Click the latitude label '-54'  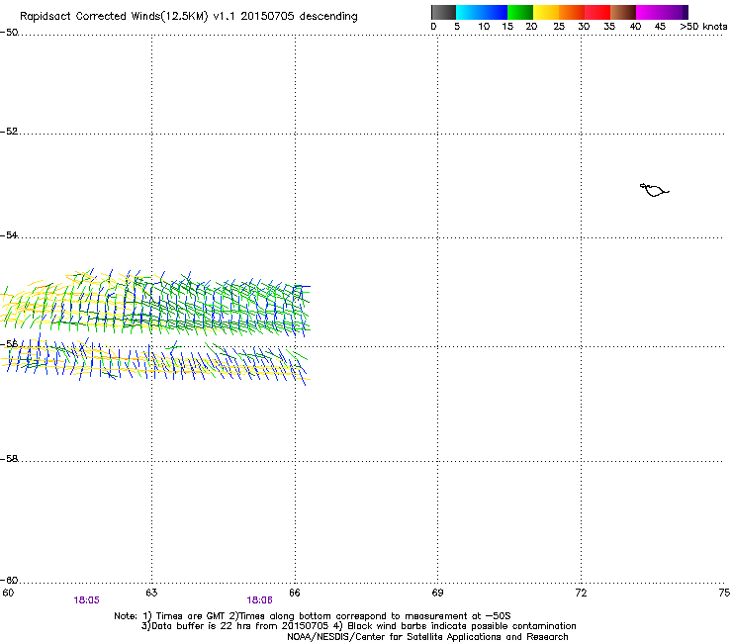tap(9, 234)
